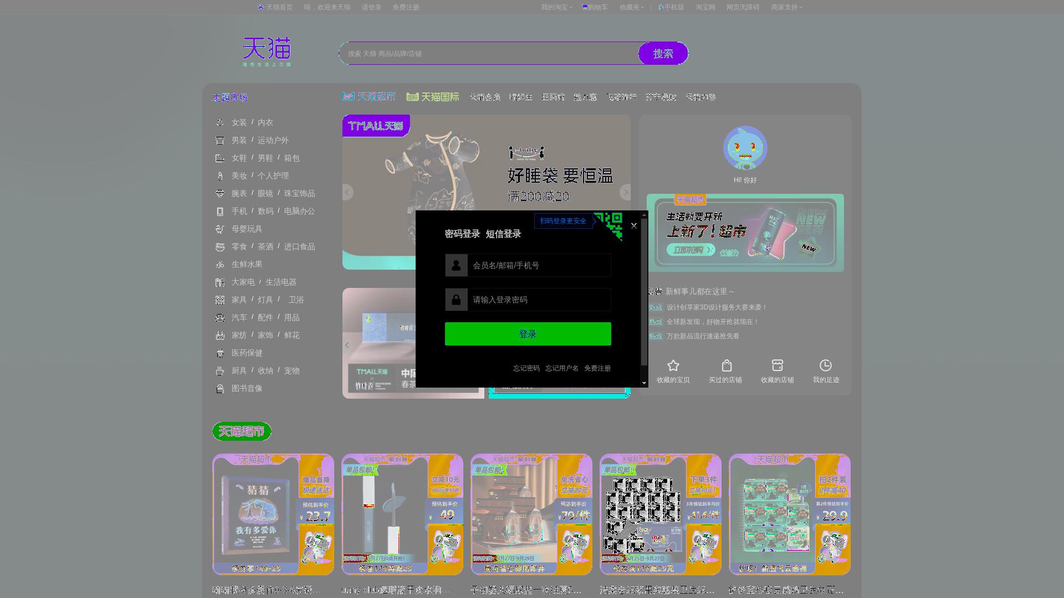Click the 医药保健 category icon

(220, 353)
